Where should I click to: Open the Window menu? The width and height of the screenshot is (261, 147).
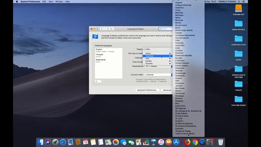(59, 2)
